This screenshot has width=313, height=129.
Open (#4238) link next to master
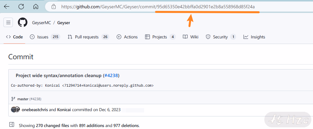click(x=35, y=99)
